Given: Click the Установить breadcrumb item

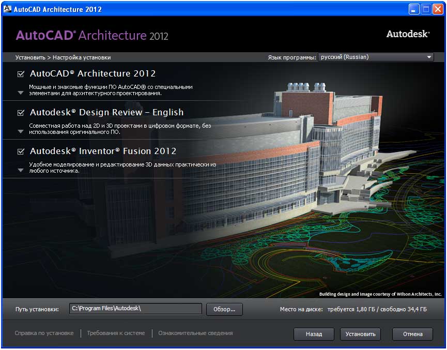Looking at the screenshot, I should (x=30, y=57).
